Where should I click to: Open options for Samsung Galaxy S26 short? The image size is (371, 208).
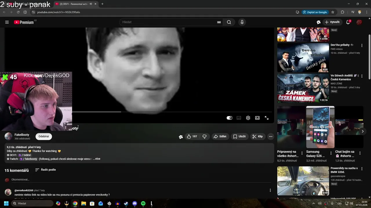click(331, 153)
